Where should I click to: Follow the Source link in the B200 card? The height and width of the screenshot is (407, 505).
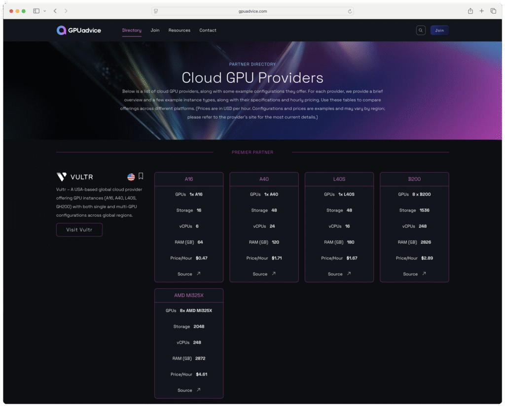click(x=410, y=274)
